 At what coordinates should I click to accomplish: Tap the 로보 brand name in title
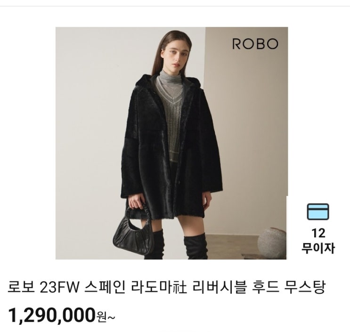pos(21,287)
